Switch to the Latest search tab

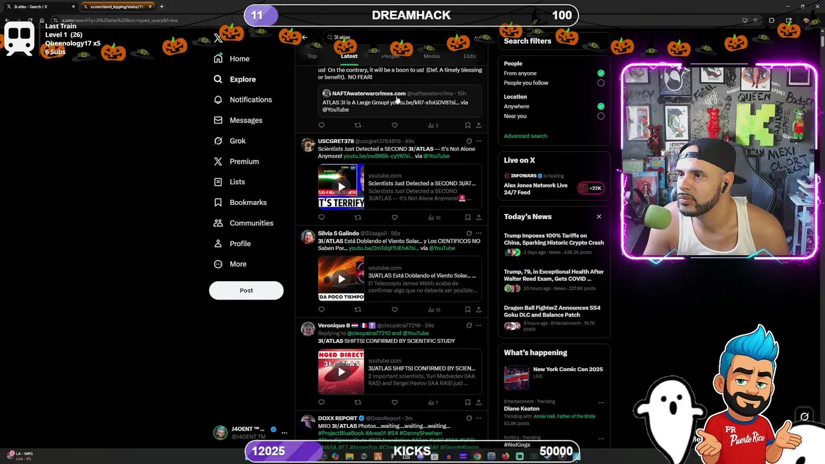(349, 56)
